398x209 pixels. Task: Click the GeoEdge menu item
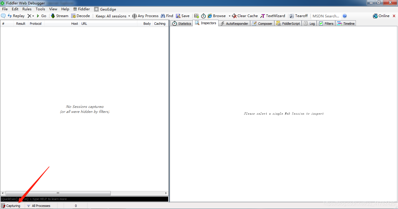(105, 9)
